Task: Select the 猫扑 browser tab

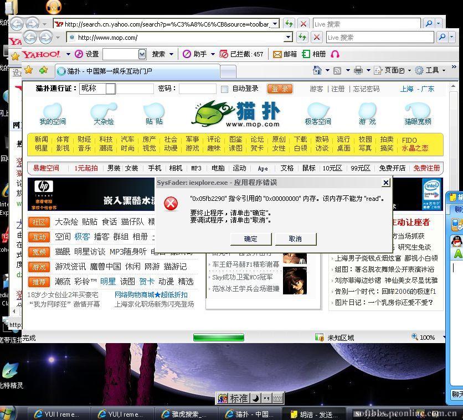Action: pos(137,71)
